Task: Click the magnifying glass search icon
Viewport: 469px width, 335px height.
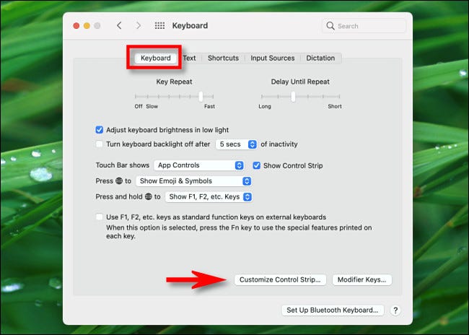Action: (331, 26)
